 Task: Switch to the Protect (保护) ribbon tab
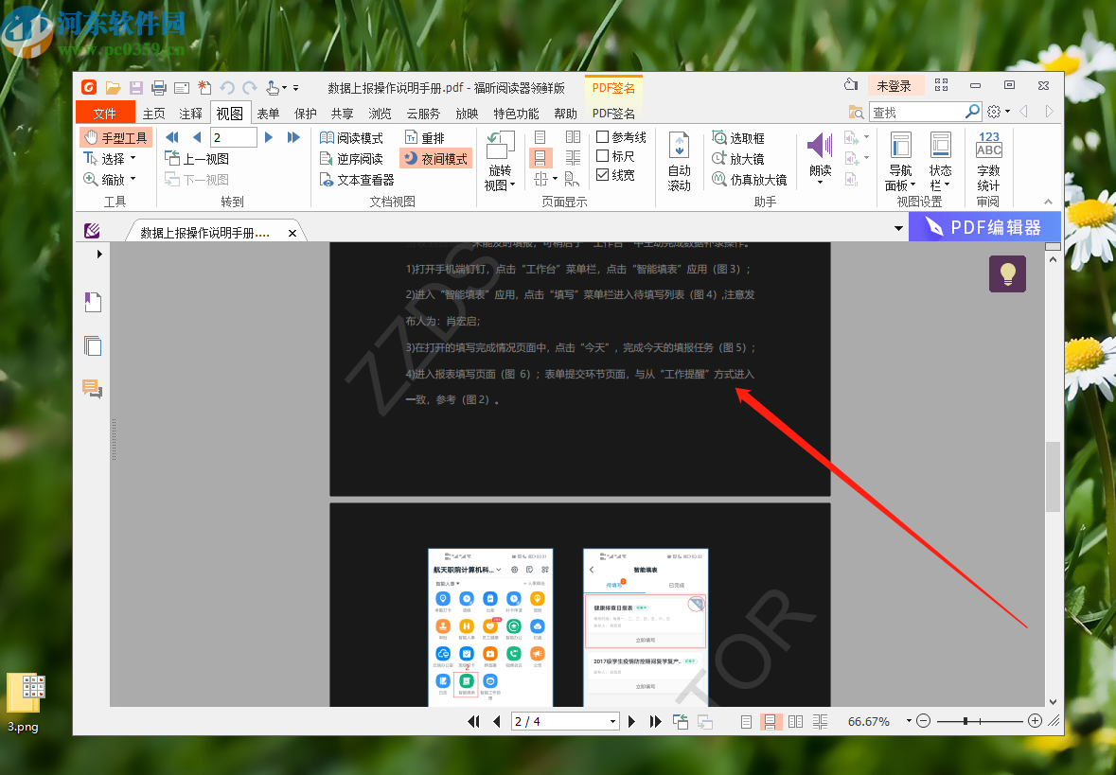coord(306,114)
